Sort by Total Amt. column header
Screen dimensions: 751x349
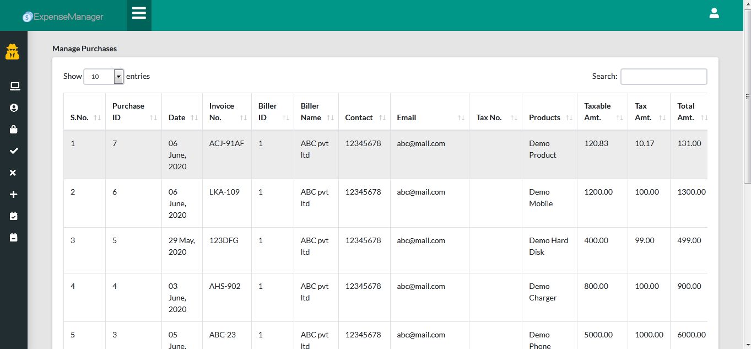click(x=688, y=112)
